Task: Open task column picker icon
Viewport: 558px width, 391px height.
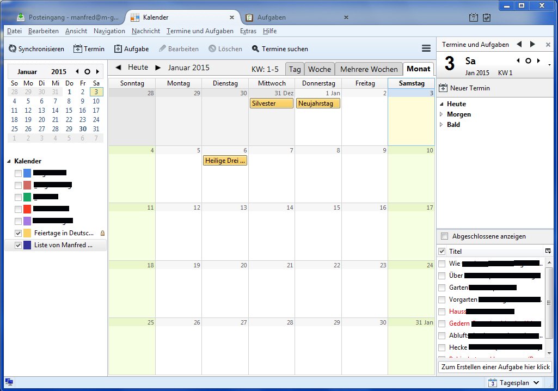Action: [548, 251]
